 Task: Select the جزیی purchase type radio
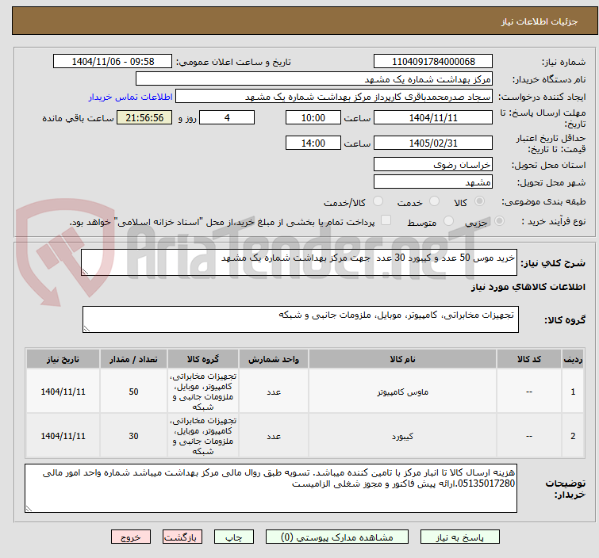(499, 221)
